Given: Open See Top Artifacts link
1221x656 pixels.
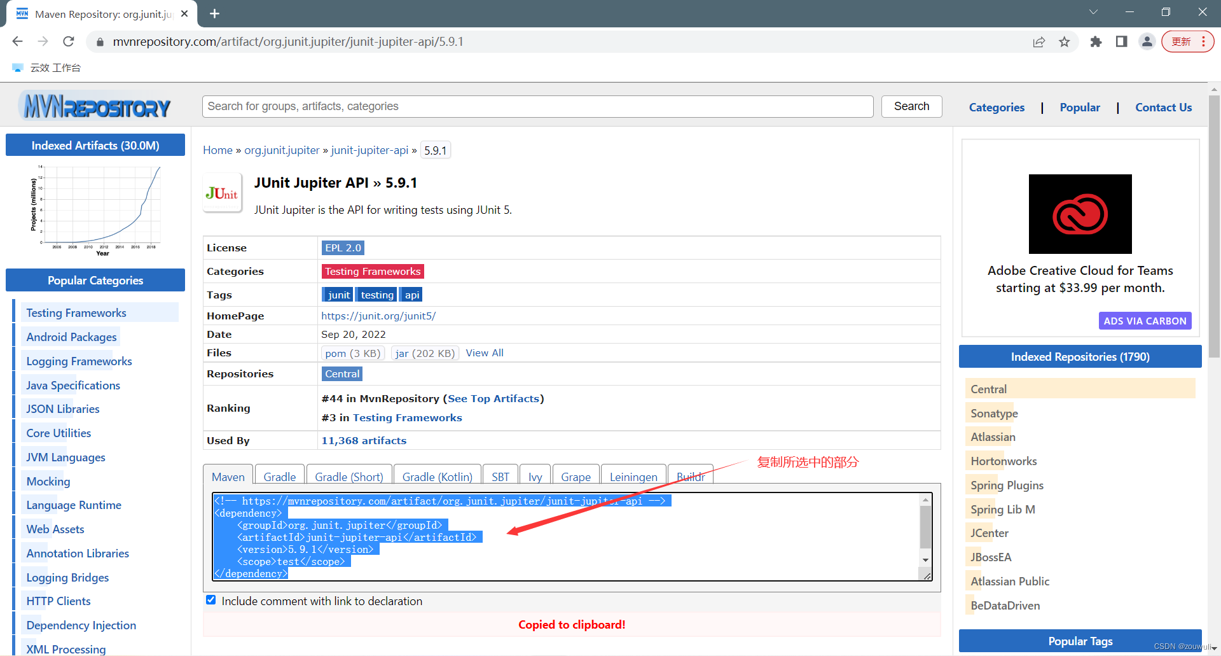Looking at the screenshot, I should click(x=493, y=398).
